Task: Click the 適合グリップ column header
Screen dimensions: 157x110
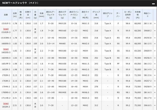Action: click(x=107, y=13)
